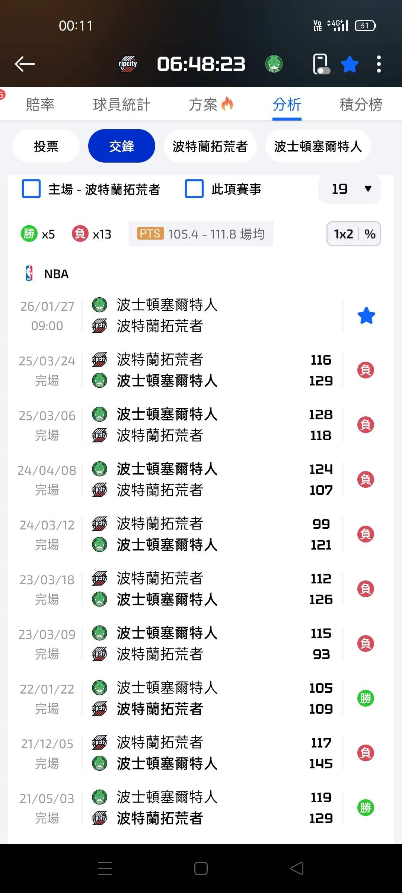Toggle the phone floating-window switch in header

[321, 64]
